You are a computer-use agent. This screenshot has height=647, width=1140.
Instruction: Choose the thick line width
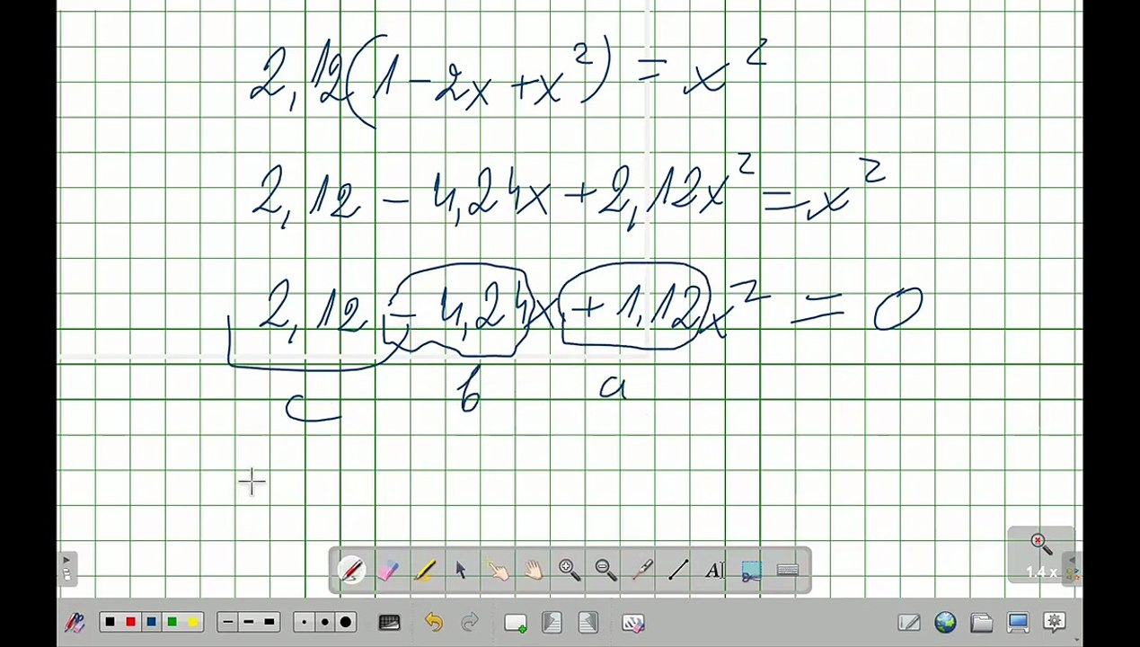click(270, 622)
